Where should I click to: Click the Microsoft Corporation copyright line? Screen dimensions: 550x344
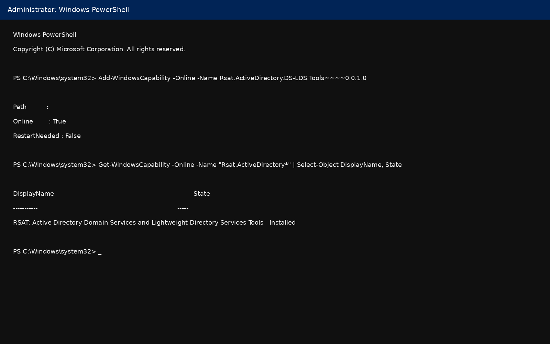99,49
